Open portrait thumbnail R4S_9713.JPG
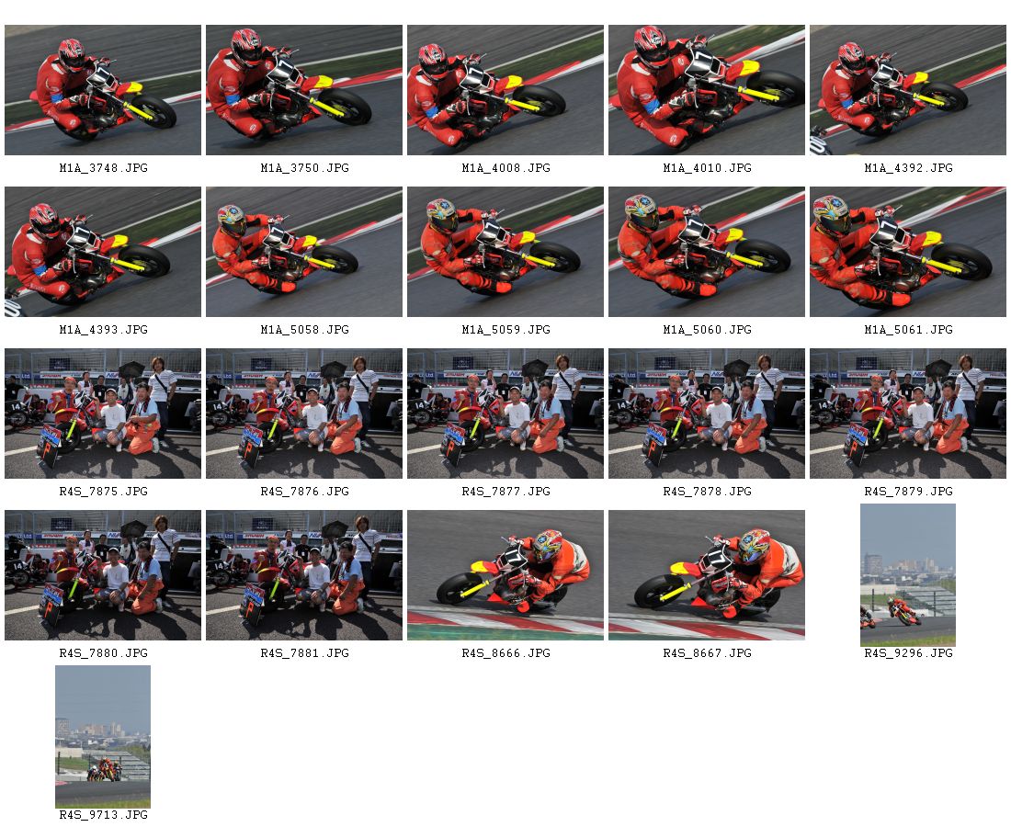Screen dimensions: 1011x827 point(103,737)
